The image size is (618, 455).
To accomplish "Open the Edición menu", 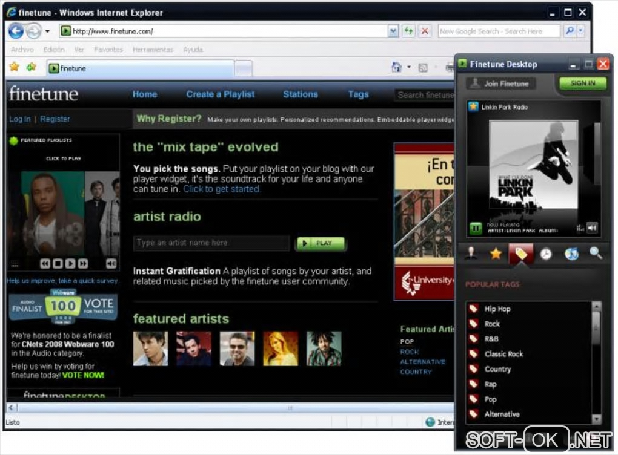I will 54,50.
